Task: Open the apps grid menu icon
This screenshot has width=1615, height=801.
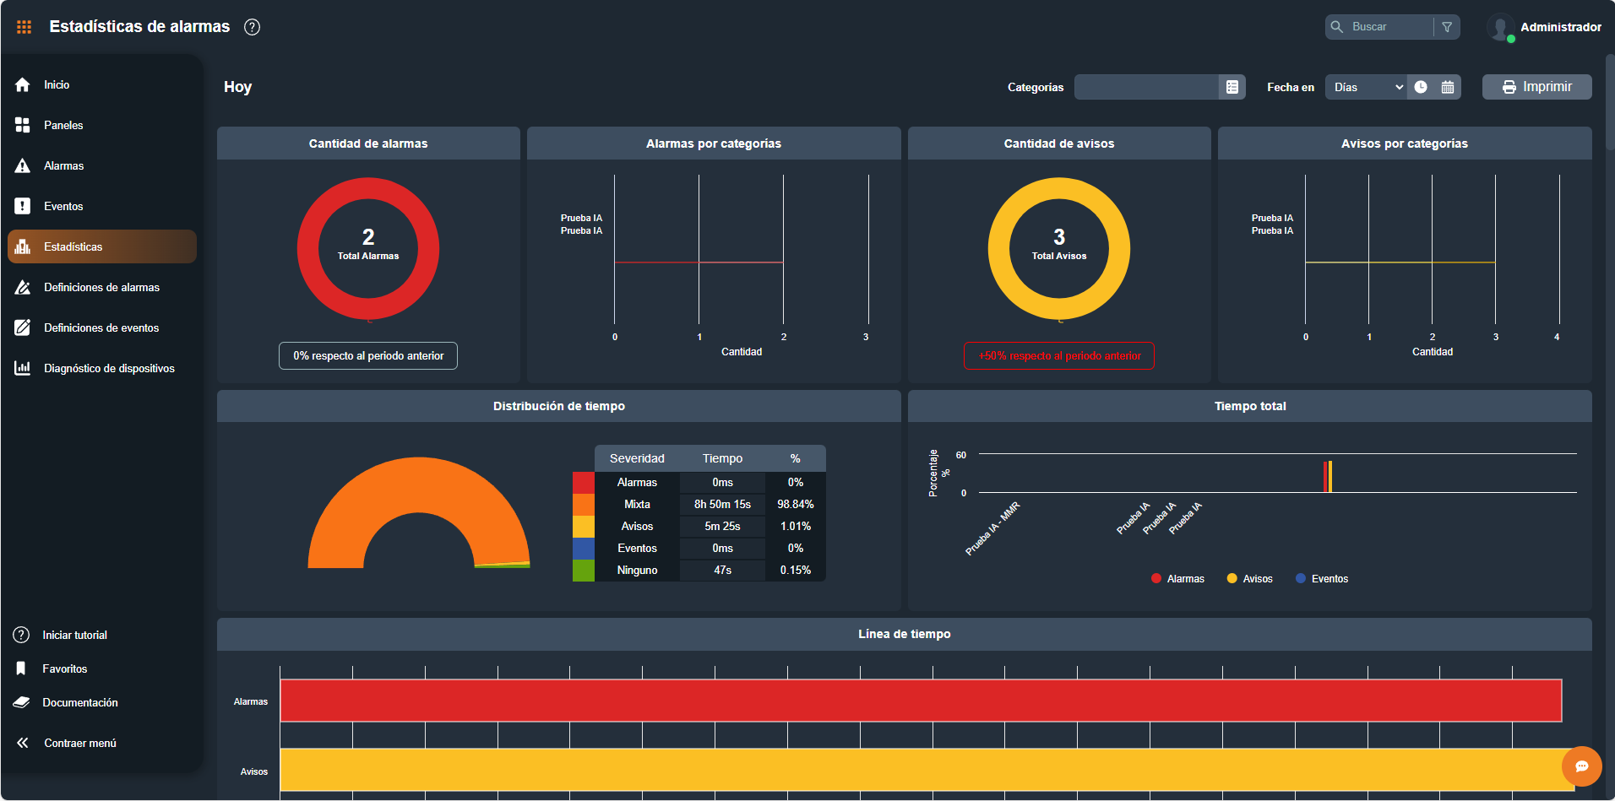Action: pyautogui.click(x=24, y=27)
